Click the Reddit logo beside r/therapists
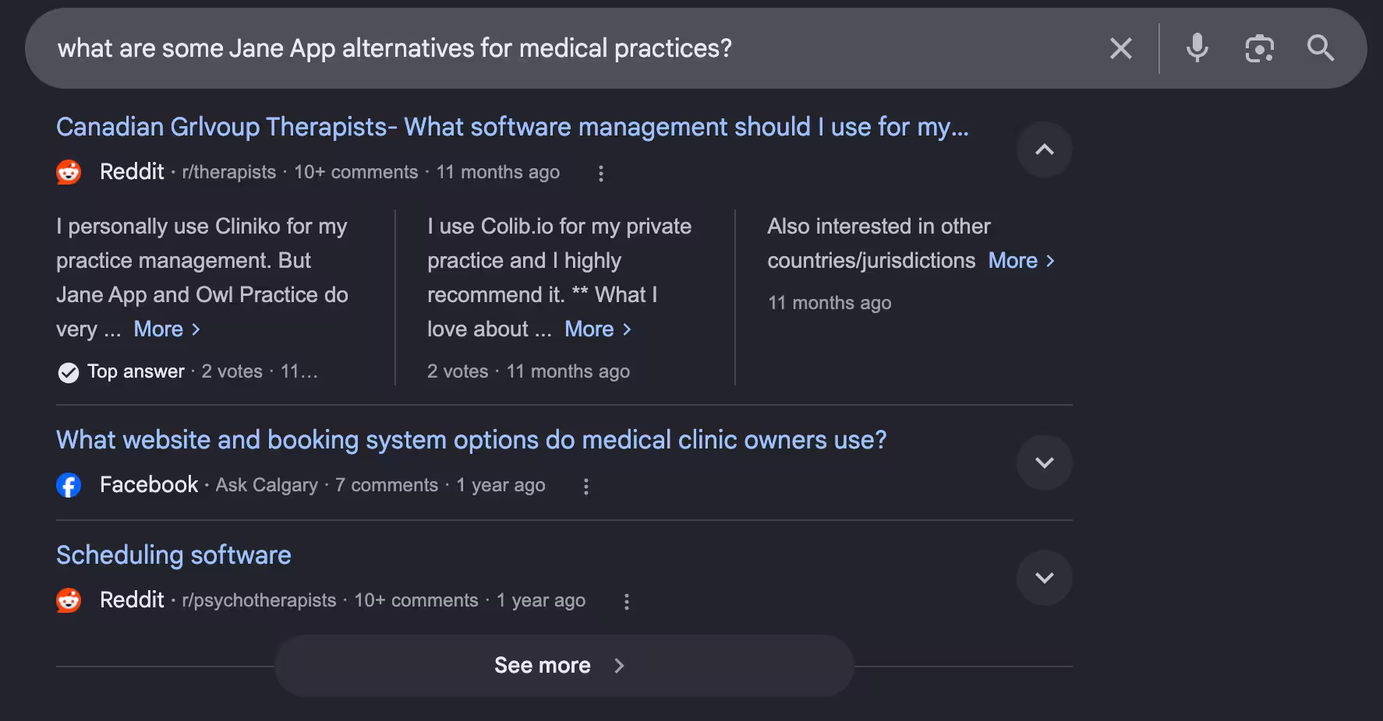This screenshot has height=721, width=1383. 69,172
